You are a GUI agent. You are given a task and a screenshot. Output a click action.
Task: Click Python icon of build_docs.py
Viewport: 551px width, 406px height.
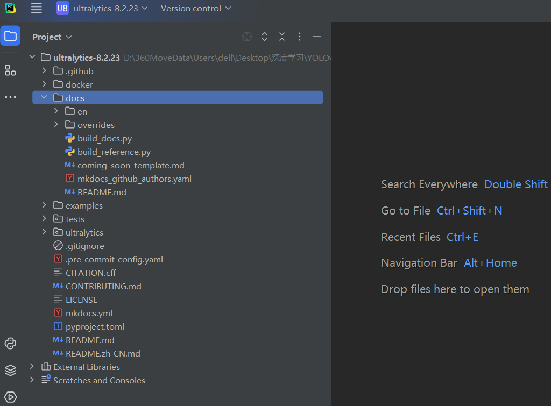(70, 138)
